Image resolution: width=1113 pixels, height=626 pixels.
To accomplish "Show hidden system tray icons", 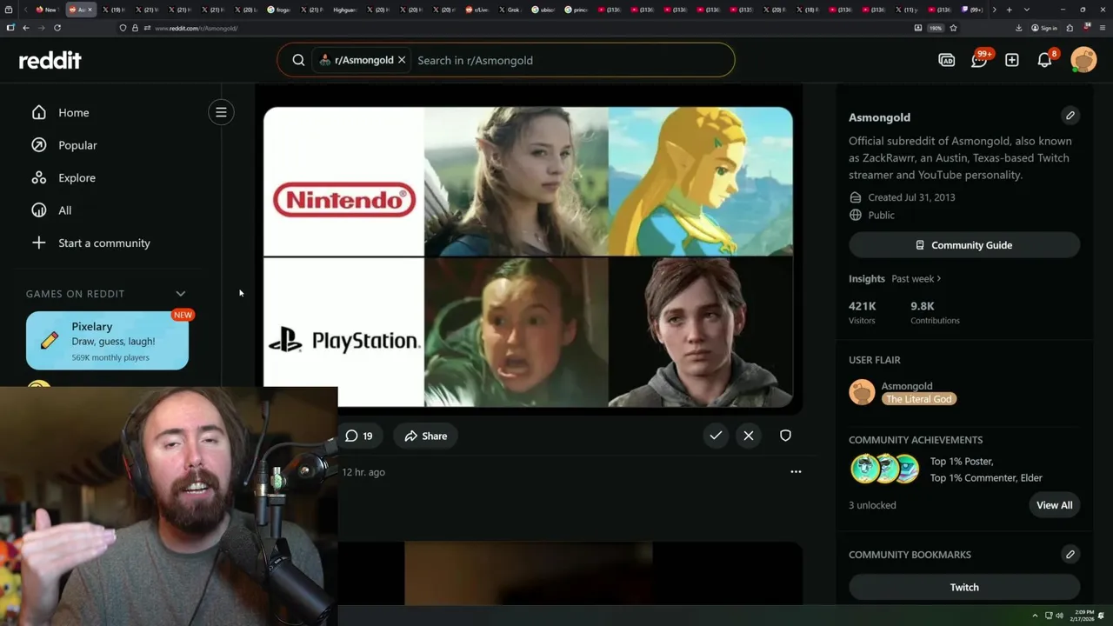I will (x=1035, y=616).
